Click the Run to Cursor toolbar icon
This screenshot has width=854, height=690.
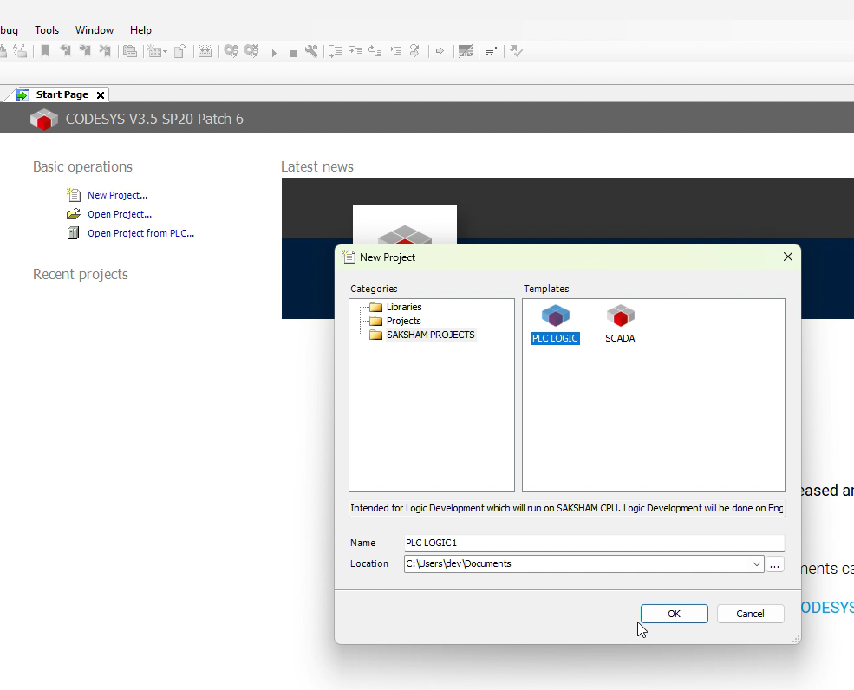click(x=394, y=51)
